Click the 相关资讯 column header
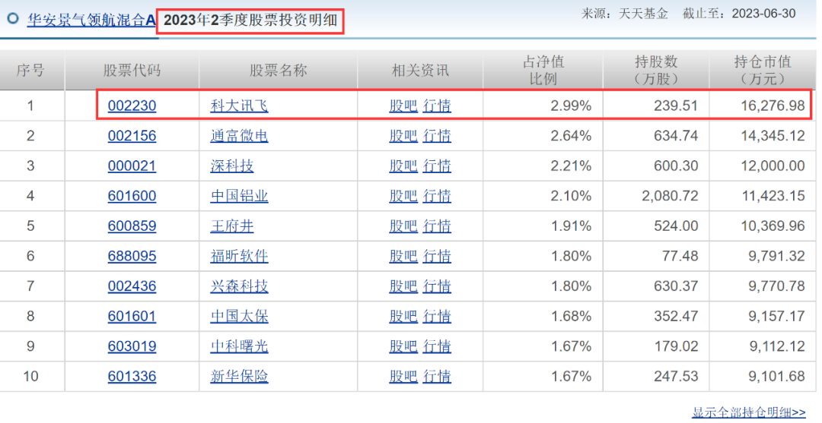Screen dimensions: 822x423 coord(420,71)
